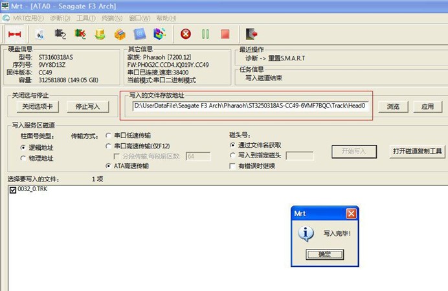Select the 物理地址 radio option
The width and height of the screenshot is (448, 291).
23,158
